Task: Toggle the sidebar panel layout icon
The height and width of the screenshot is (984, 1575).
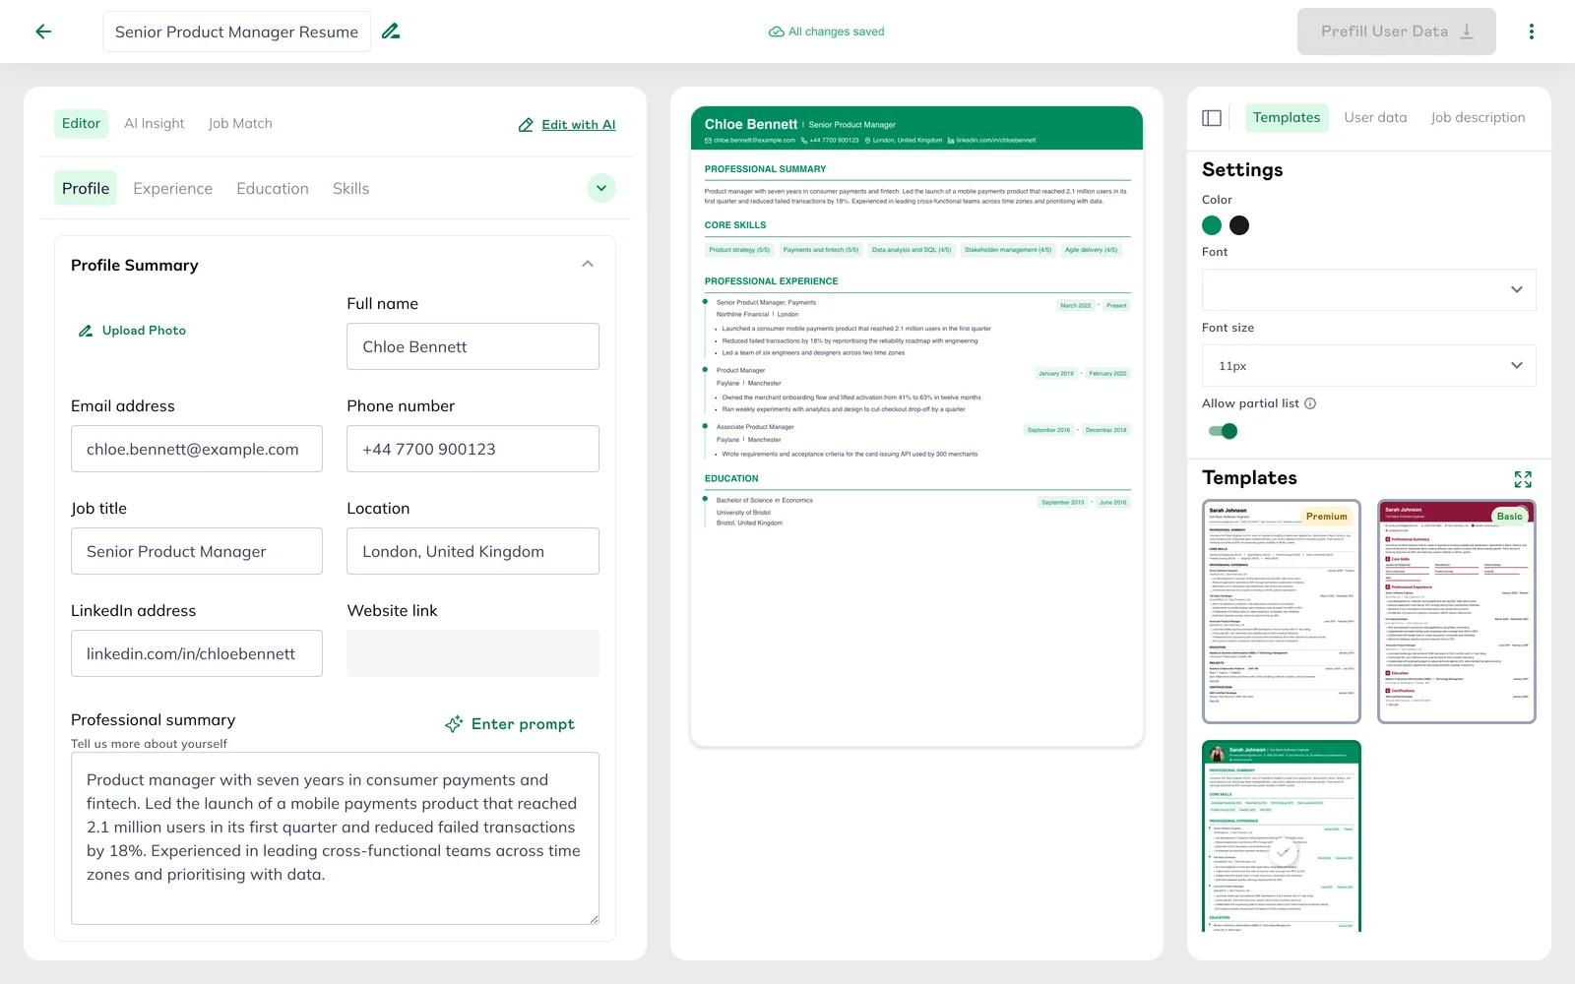Action: click(1212, 118)
